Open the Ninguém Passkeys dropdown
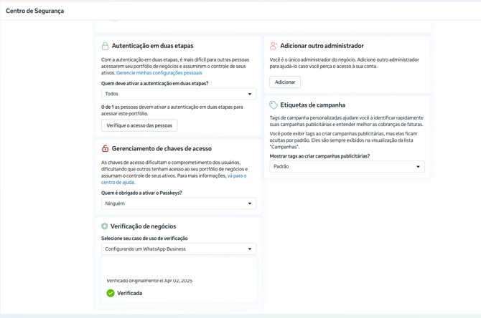 [179, 203]
